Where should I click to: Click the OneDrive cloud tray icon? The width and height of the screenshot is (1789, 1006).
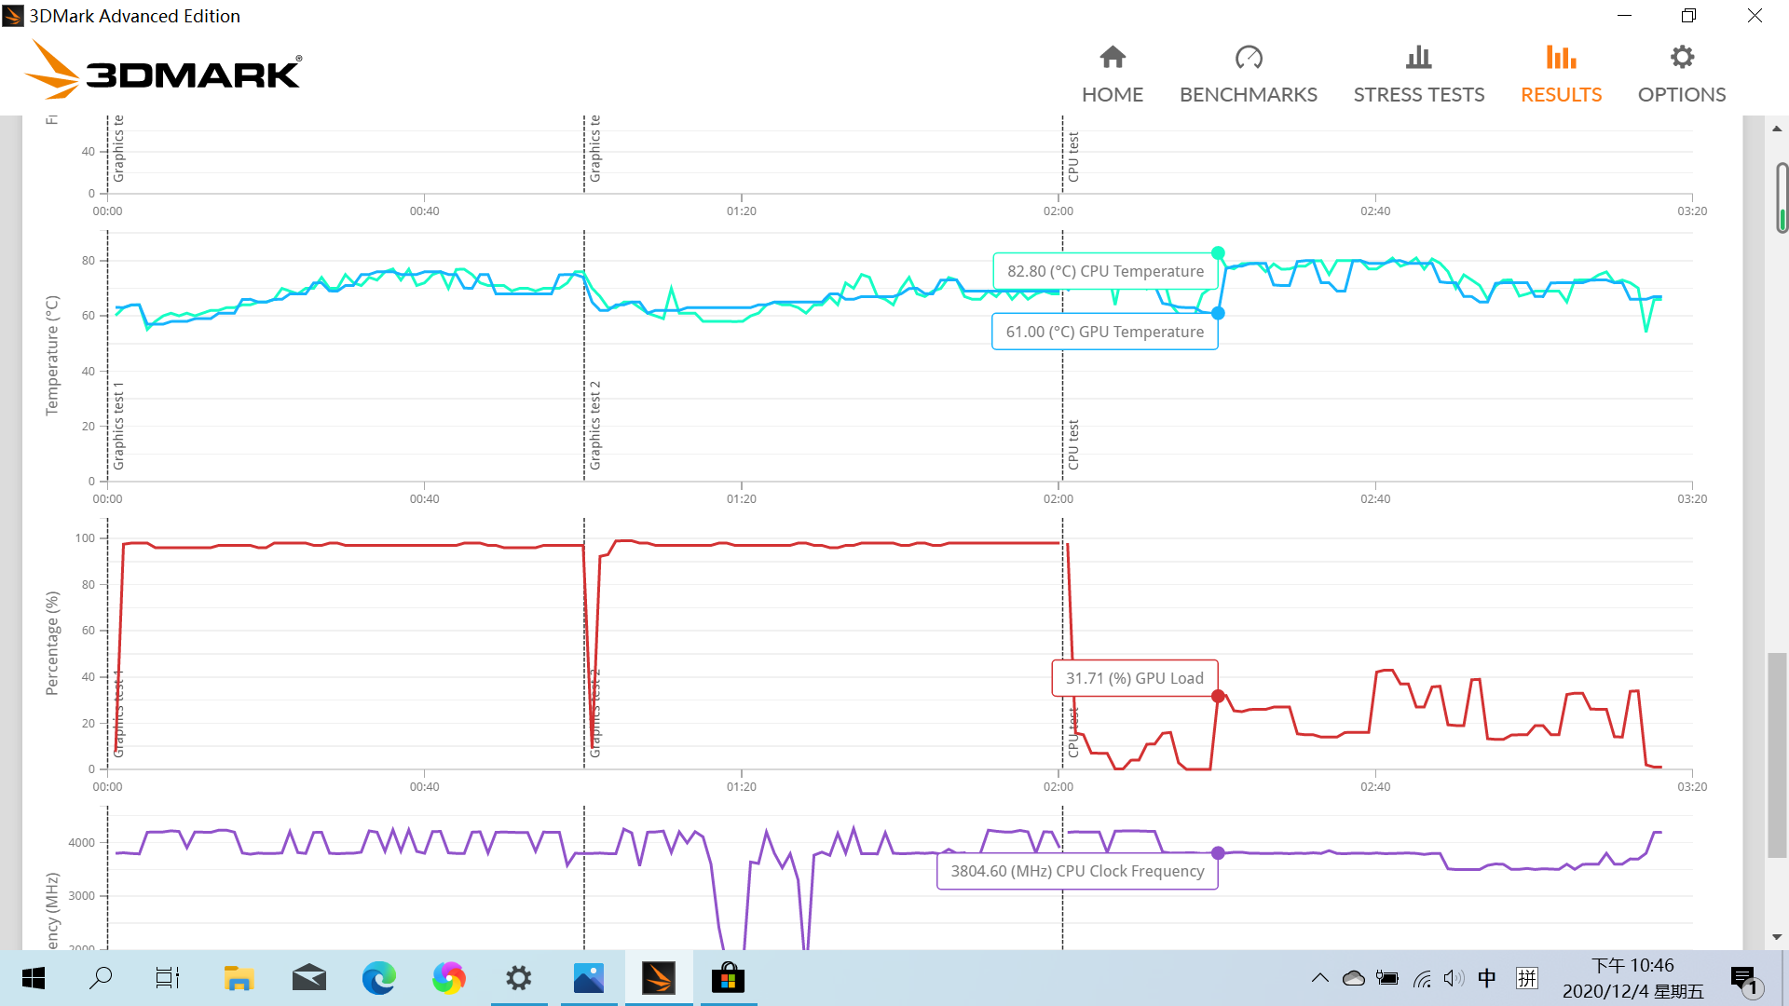[x=1353, y=978]
